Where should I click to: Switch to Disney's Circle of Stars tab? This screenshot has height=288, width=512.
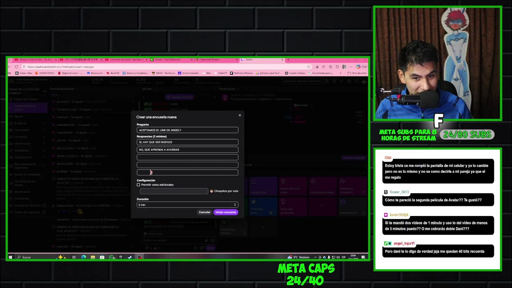pyautogui.click(x=36, y=60)
